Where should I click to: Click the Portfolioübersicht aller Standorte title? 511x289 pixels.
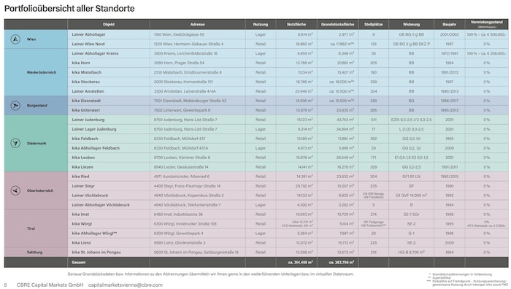pos(69,8)
